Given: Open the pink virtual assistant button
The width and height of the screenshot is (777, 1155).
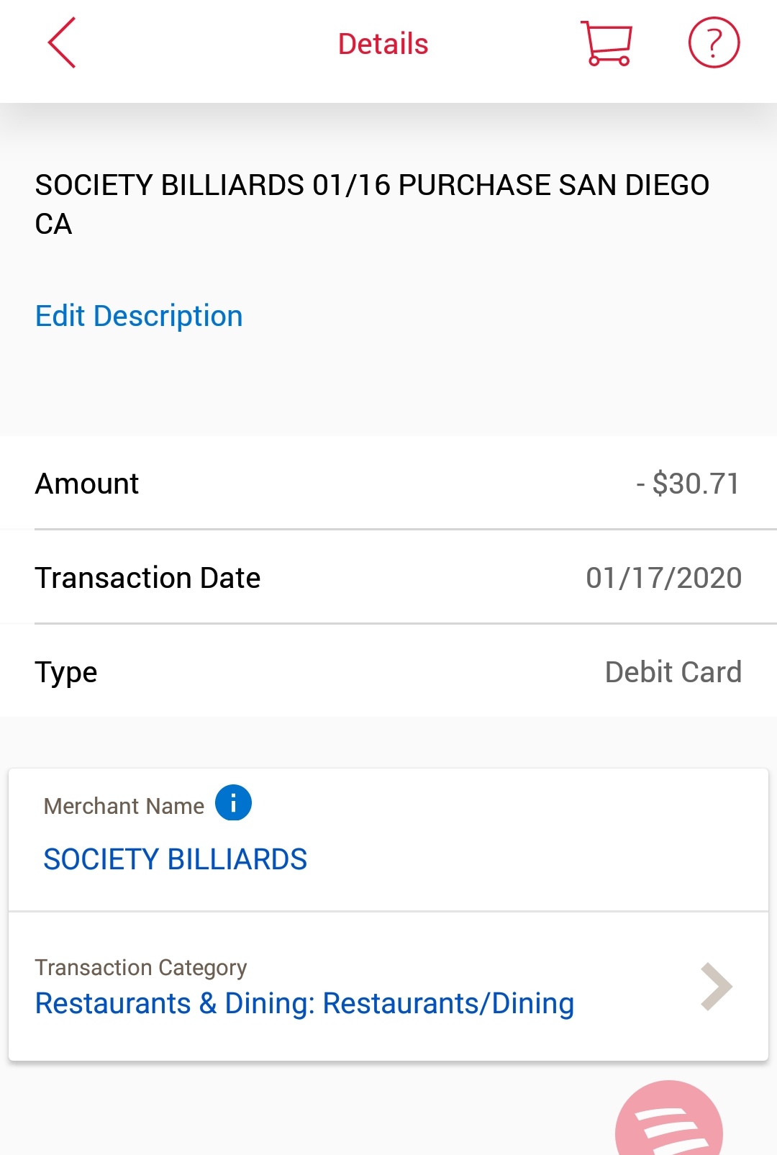Looking at the screenshot, I should 669,1123.
